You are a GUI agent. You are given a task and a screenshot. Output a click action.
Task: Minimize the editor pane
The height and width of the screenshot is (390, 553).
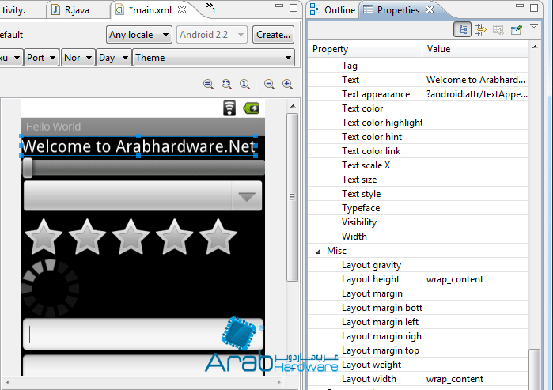[x=279, y=6]
